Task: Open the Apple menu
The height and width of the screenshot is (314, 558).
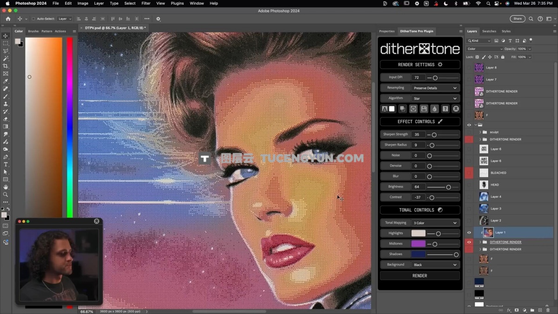Action: [x=7, y=3]
